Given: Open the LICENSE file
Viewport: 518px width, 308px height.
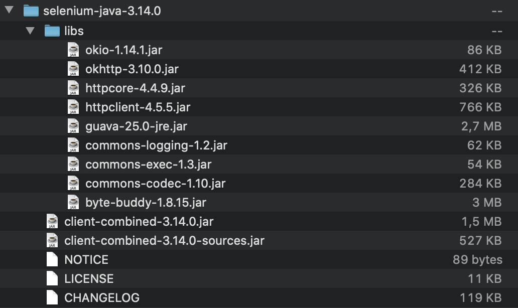Looking at the screenshot, I should [89, 278].
